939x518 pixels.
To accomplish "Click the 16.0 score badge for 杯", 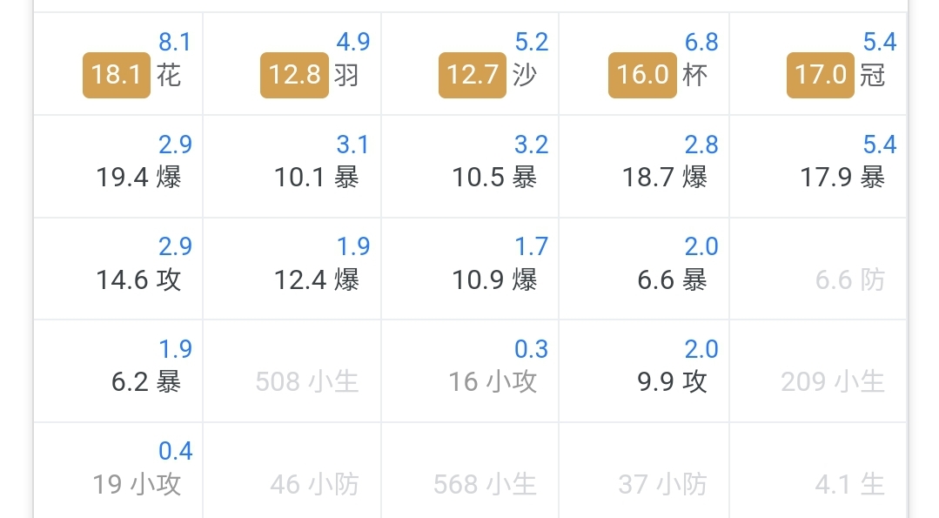I will point(642,75).
